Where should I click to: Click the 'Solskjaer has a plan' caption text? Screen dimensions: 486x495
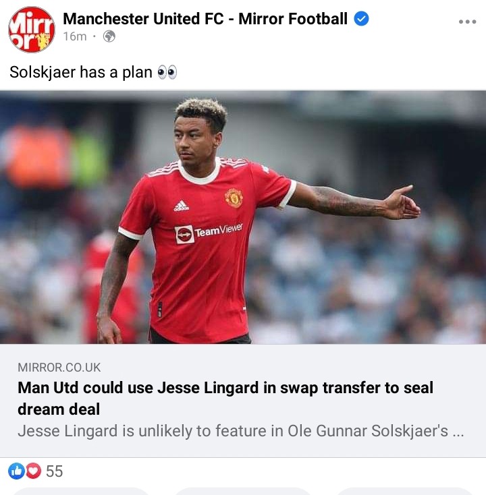(81, 72)
